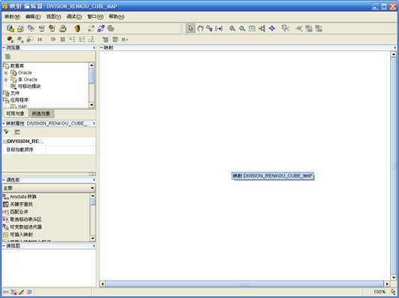
Task: Click the zoom in magnifier icon
Action: coord(232,29)
